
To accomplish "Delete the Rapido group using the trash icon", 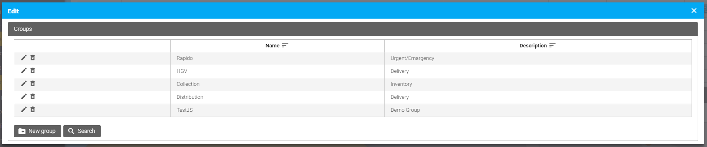I will [x=32, y=58].
